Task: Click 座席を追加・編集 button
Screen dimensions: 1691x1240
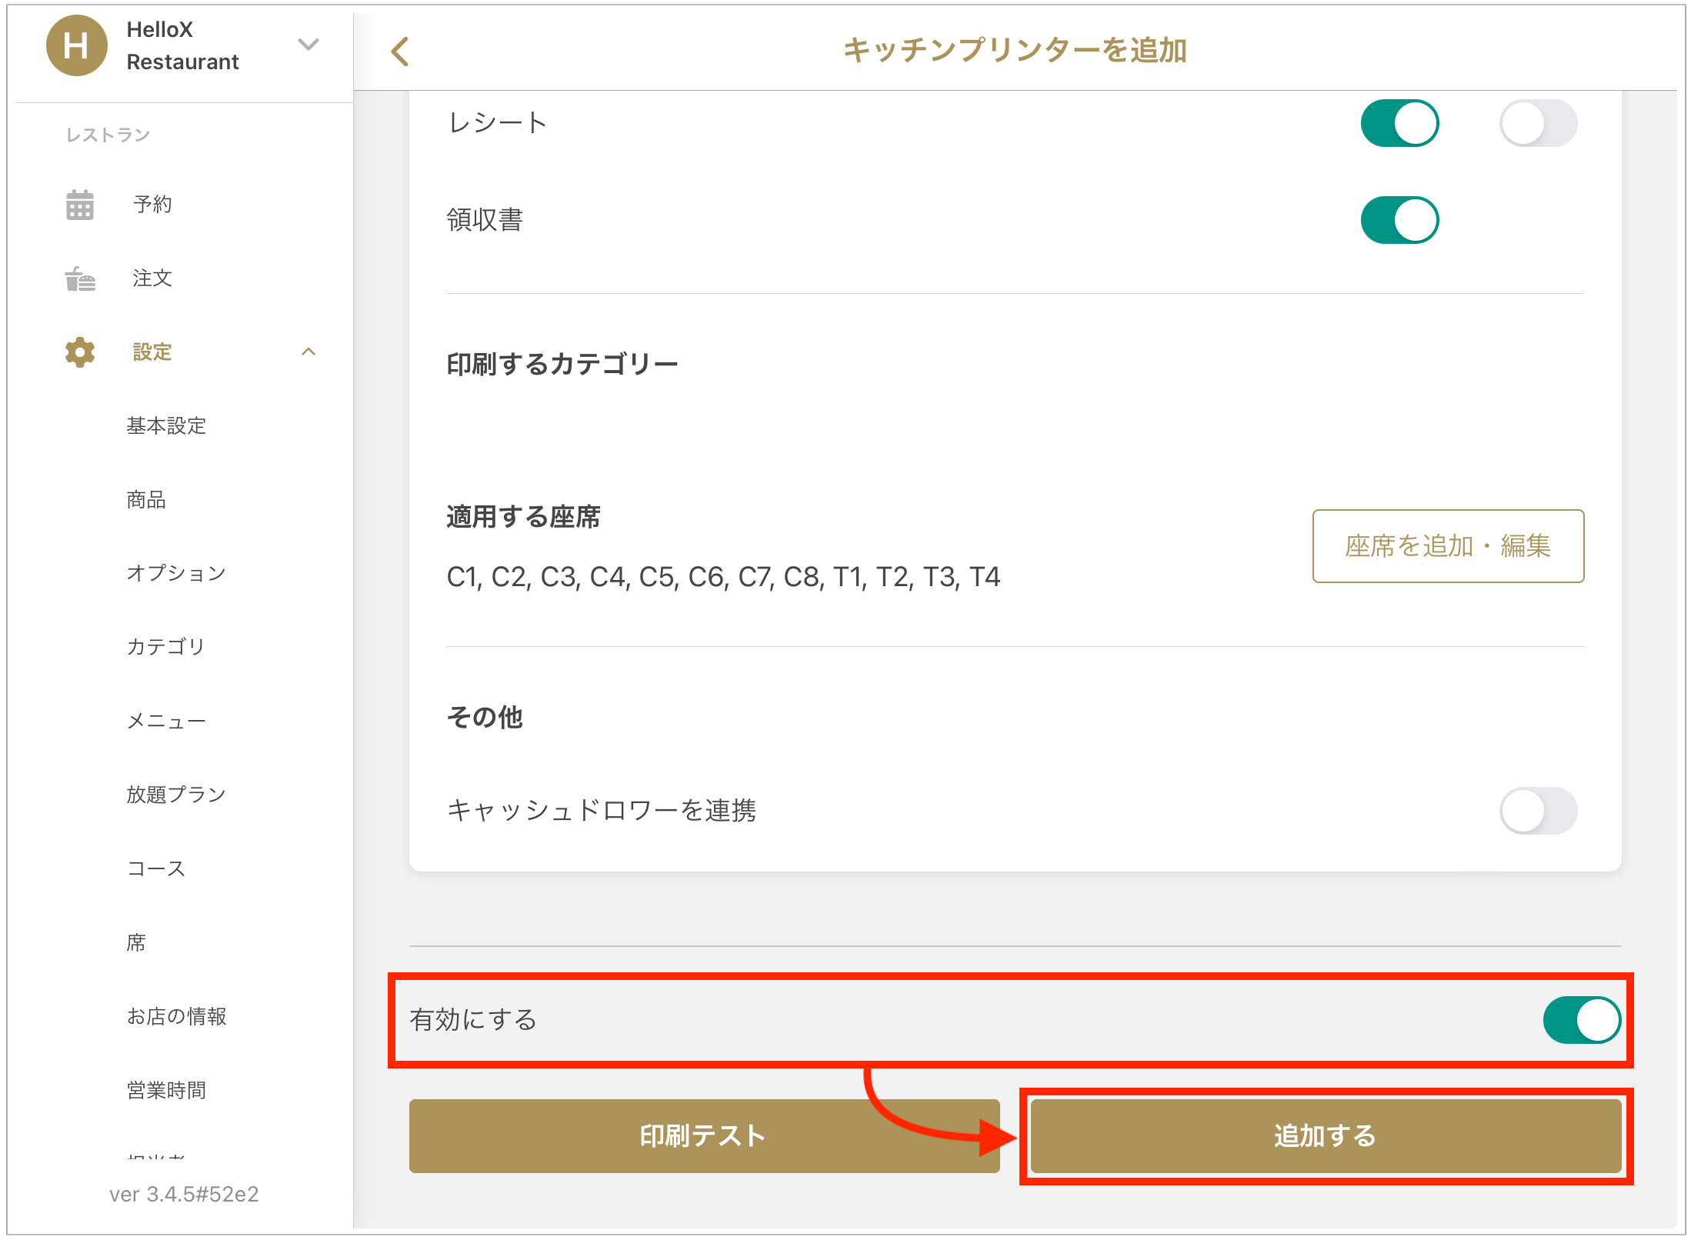Action: point(1447,546)
